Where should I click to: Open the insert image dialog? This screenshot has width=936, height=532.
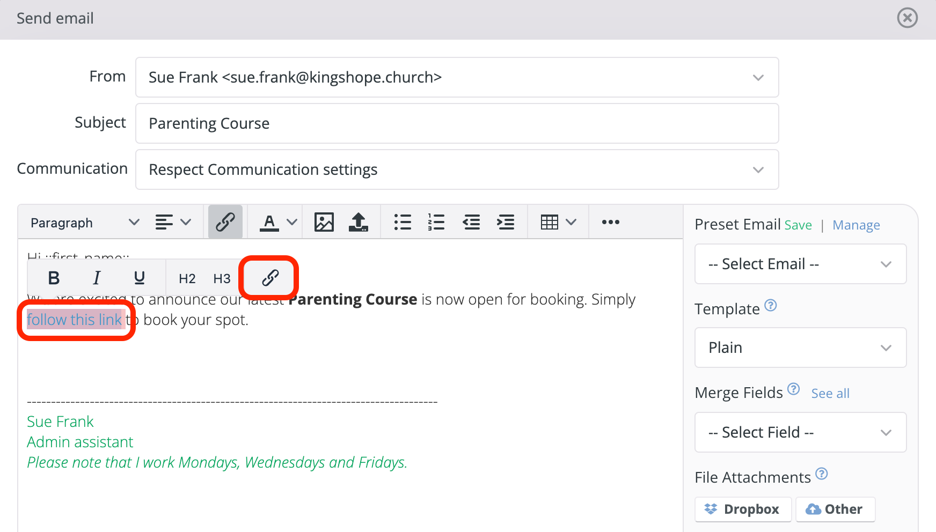(324, 221)
